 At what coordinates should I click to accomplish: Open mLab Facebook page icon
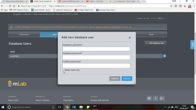155,98
